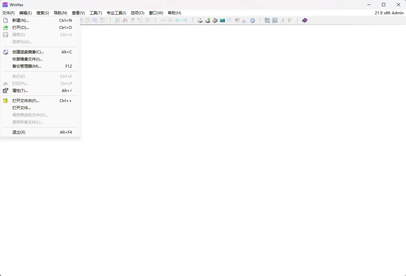Click the Calculator toolbar icon
The width and height of the screenshot is (406, 276).
[223, 20]
